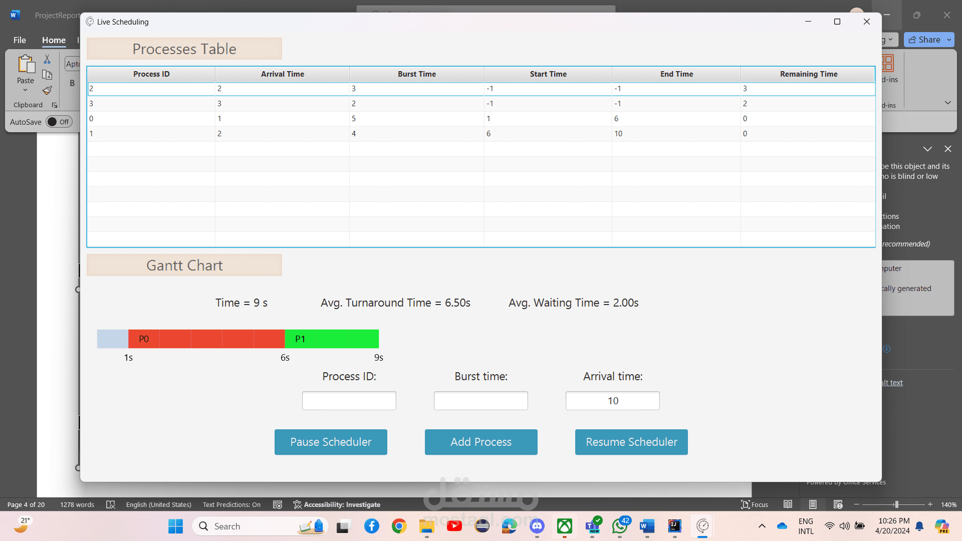Screen dimensions: 962x541
Task: Click zoom in plus in Word status bar
Action: click(x=930, y=504)
